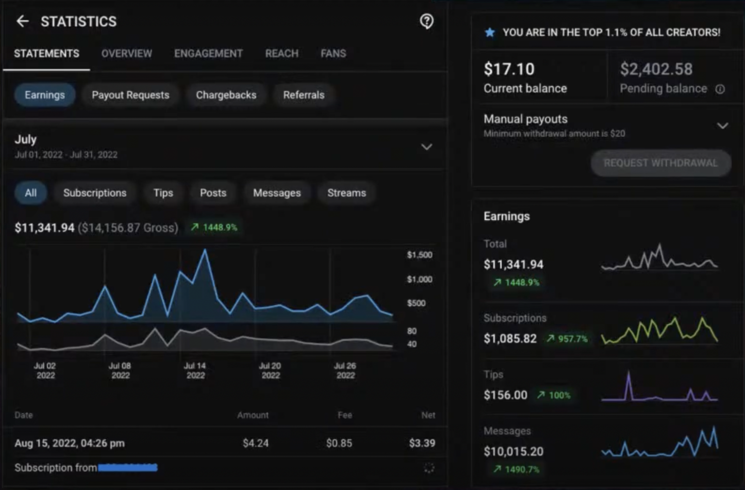Click the trend arrow next to Tips 100%
Screen dimensions: 745x490
[541, 395]
